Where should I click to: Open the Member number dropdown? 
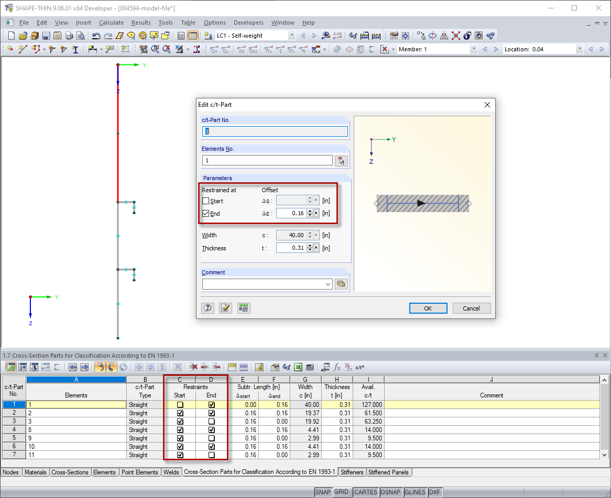coord(474,49)
